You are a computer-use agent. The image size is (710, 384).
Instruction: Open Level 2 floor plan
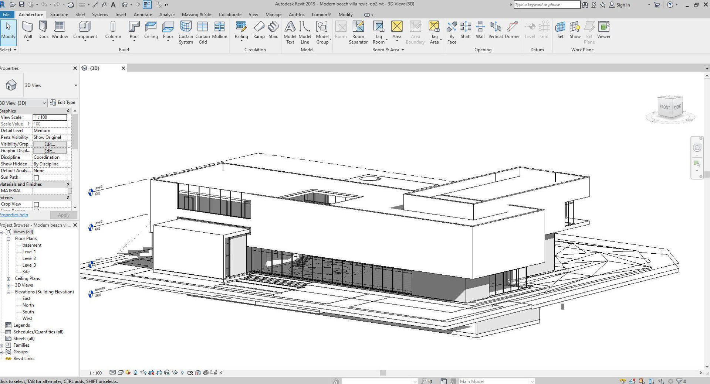29,258
